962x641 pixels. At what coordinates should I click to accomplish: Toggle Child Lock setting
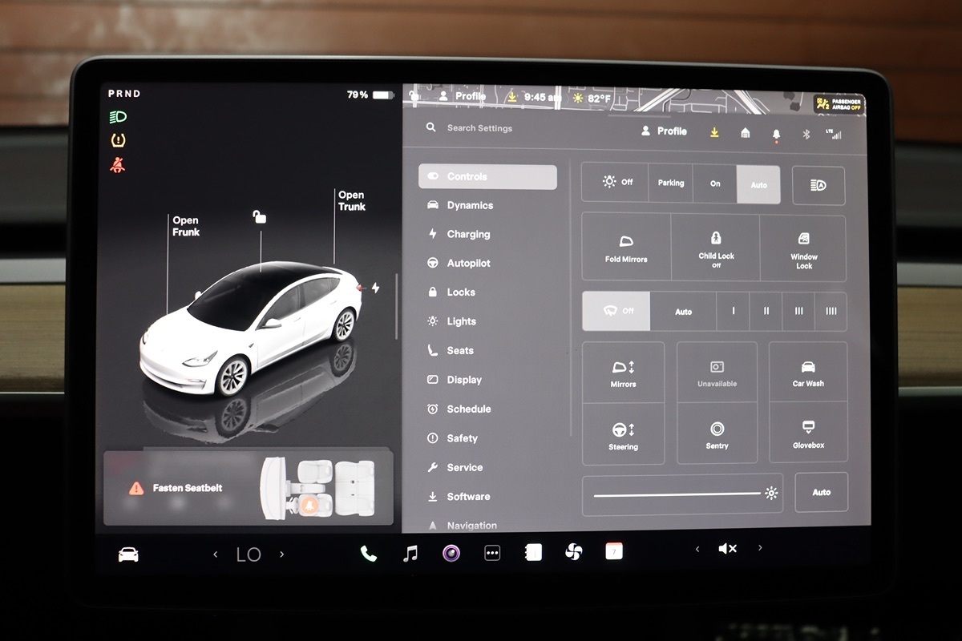coord(716,247)
